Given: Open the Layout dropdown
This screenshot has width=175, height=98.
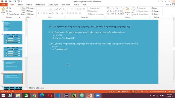Looking at the screenshot, I should coord(31,8).
